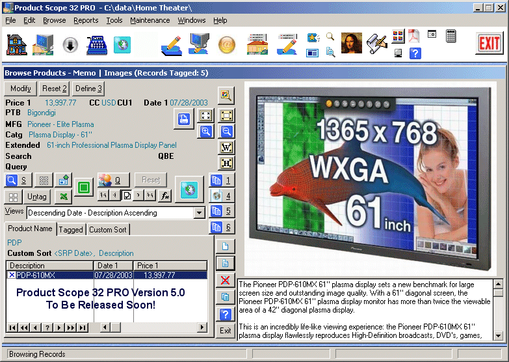Click the image button numbered 1
The height and width of the screenshot is (362, 509).
point(222,180)
